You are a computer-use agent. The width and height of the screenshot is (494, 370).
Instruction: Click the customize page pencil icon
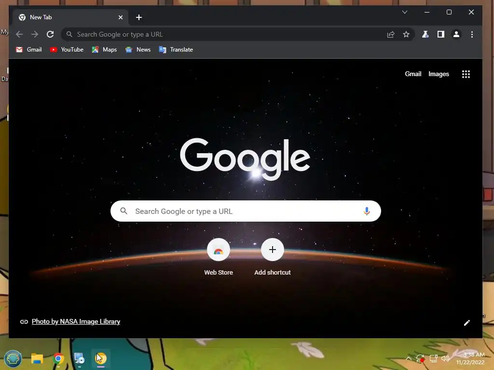[467, 323]
